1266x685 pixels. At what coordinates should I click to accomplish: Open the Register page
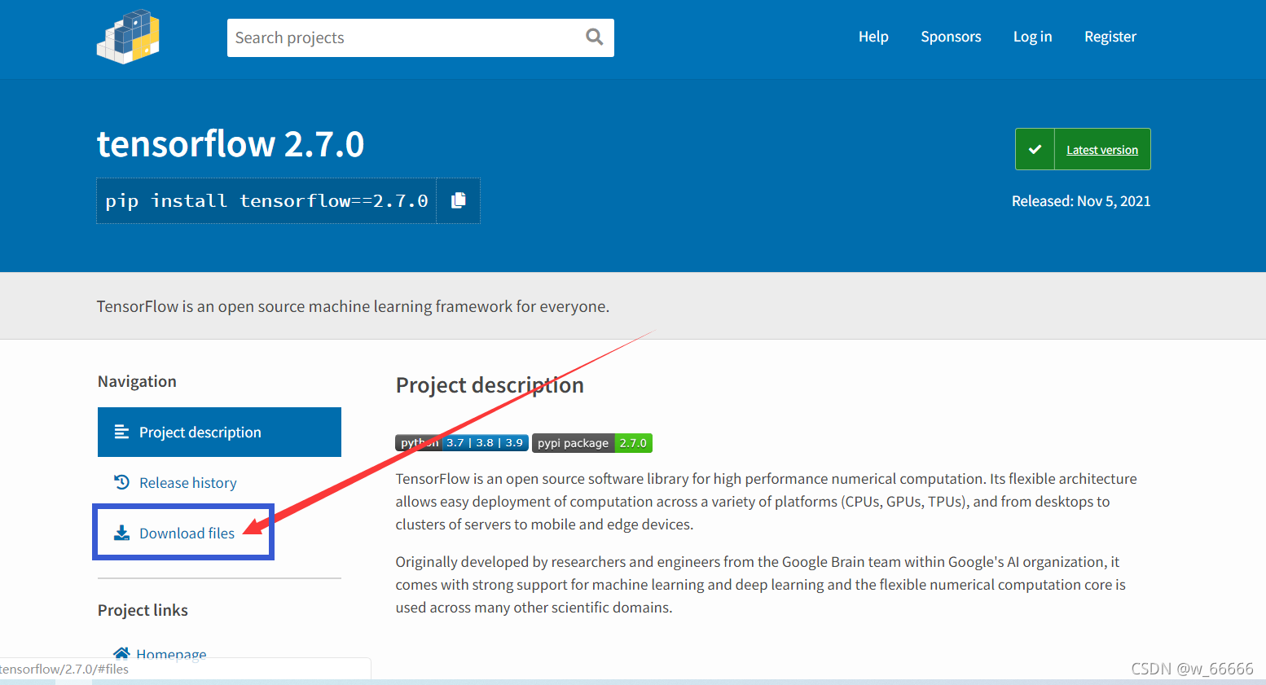[1110, 37]
